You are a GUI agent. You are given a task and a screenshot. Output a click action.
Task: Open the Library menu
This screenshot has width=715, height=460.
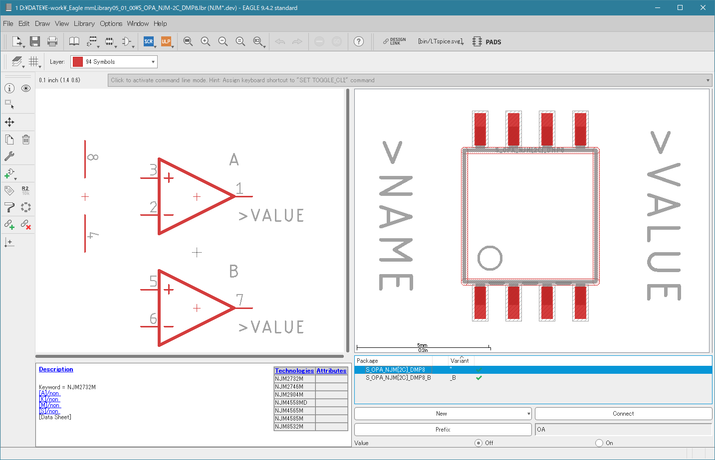[84, 23]
